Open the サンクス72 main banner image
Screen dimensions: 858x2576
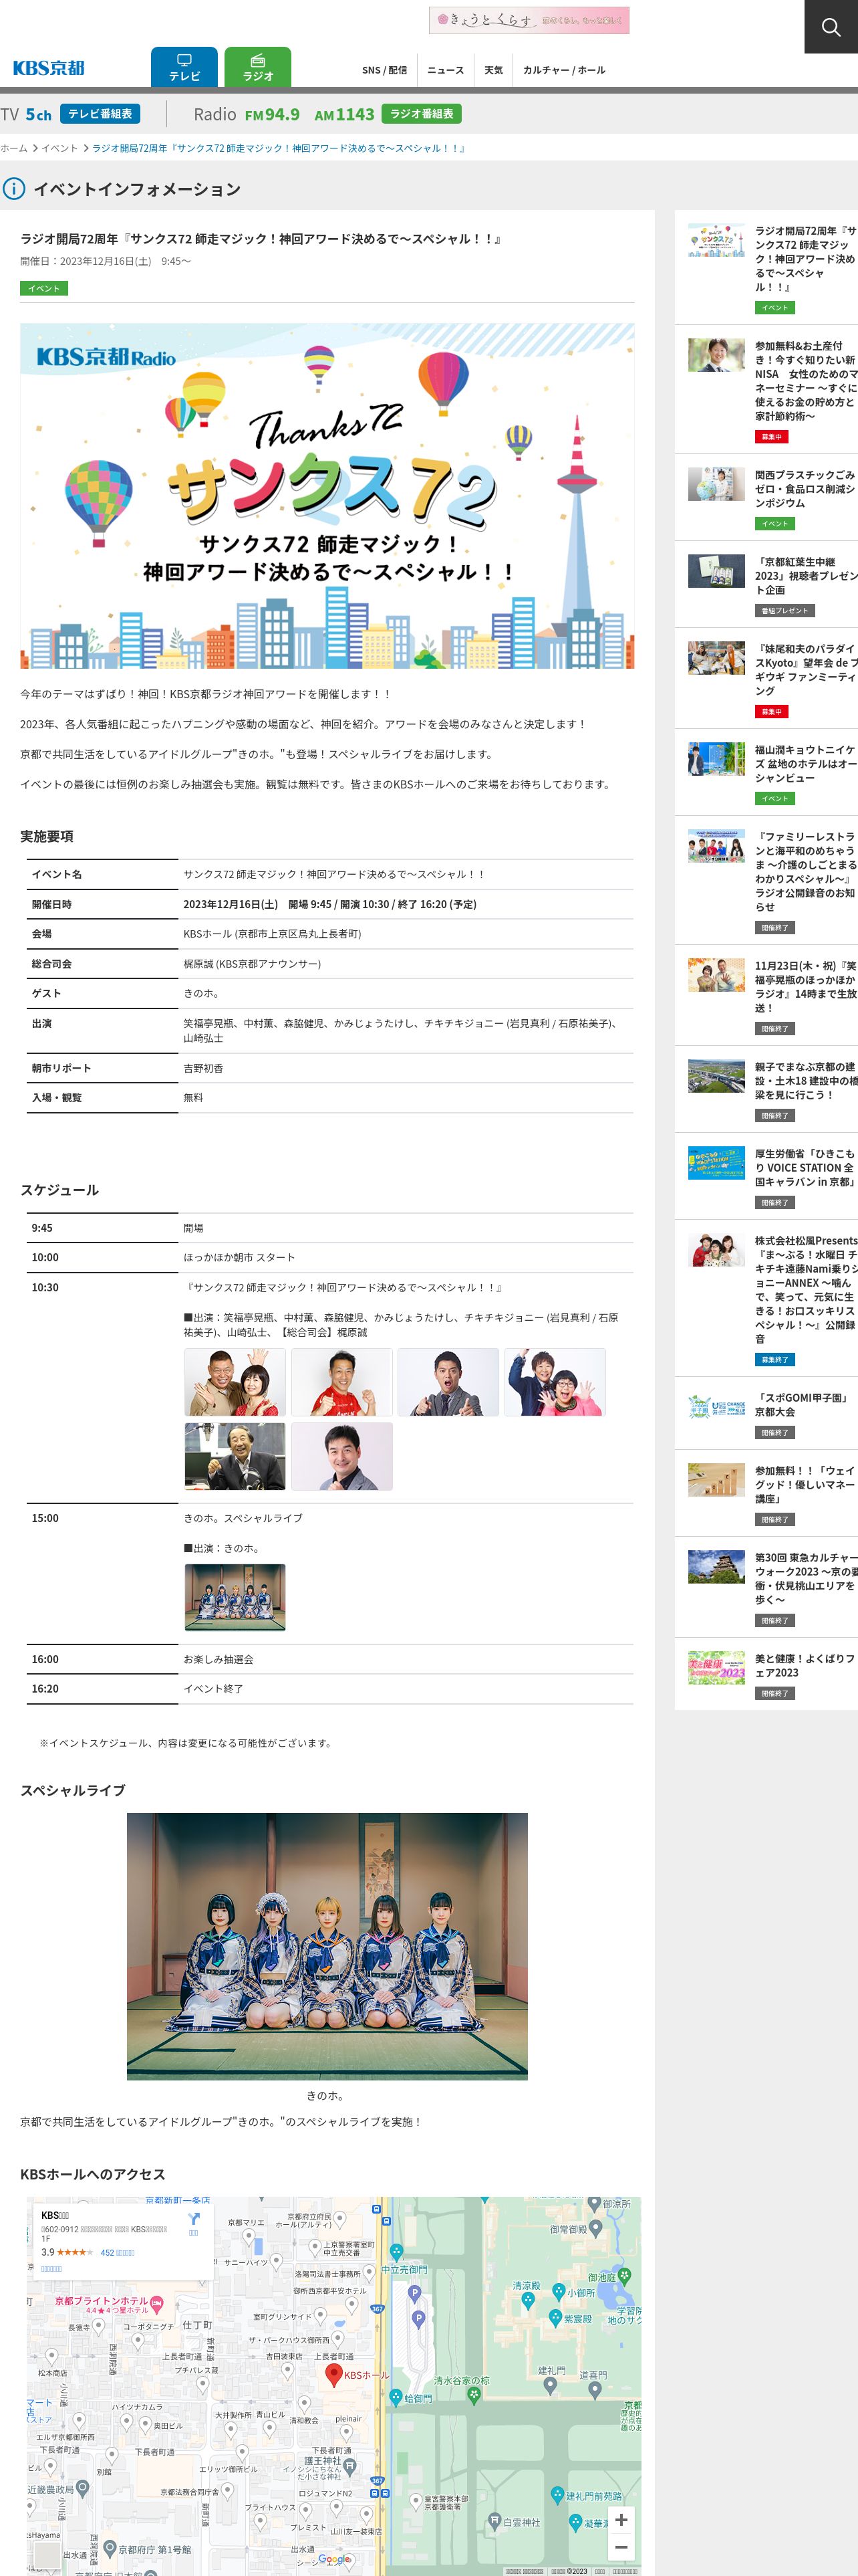[327, 496]
